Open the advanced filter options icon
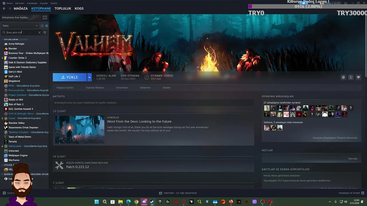Viewport: 367px width, 206px height. pyautogui.click(x=45, y=32)
